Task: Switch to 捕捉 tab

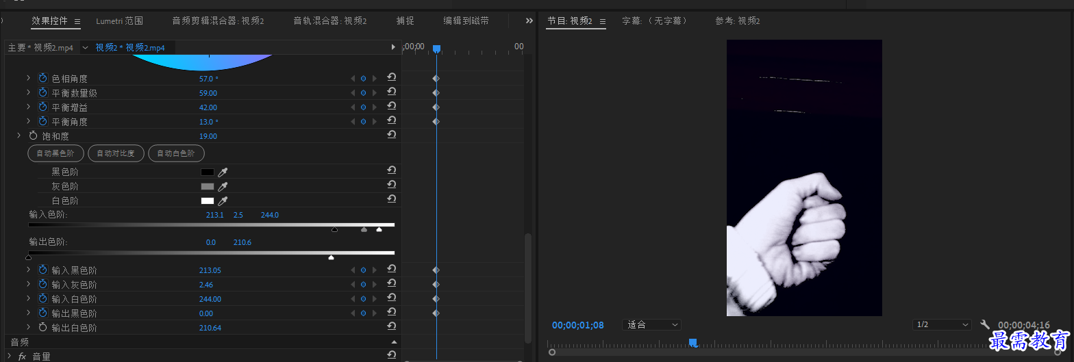Action: (405, 21)
